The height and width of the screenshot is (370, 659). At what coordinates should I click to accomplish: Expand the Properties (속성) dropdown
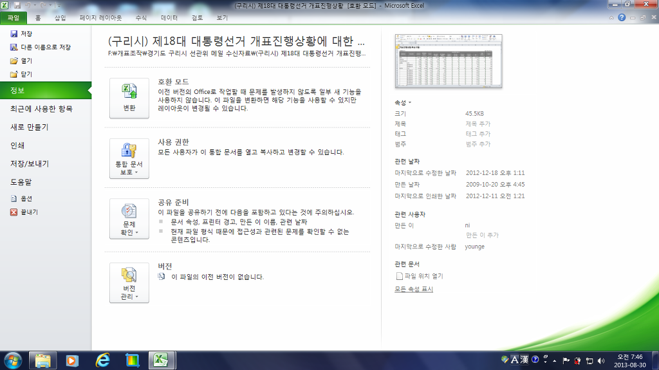tap(403, 102)
